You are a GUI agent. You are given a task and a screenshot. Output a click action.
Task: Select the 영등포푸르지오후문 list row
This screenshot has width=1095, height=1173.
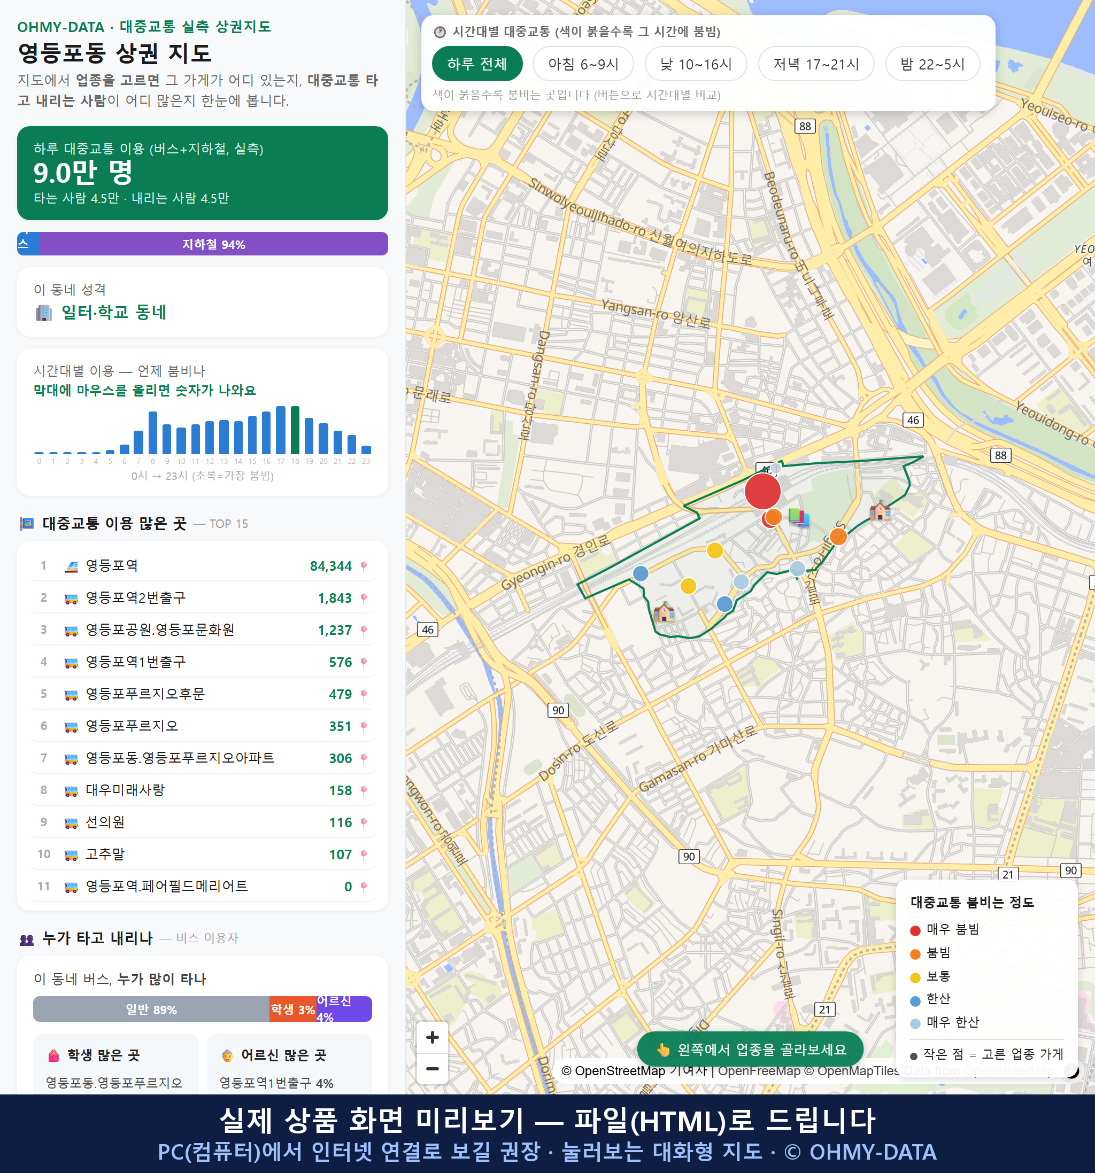tap(203, 695)
